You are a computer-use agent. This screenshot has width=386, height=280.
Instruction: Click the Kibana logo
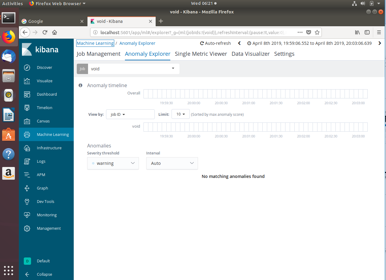tap(40, 49)
